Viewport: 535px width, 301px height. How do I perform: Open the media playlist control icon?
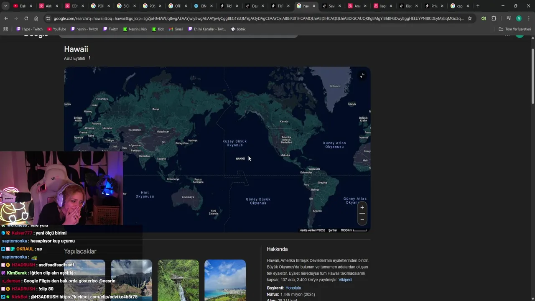509,18
